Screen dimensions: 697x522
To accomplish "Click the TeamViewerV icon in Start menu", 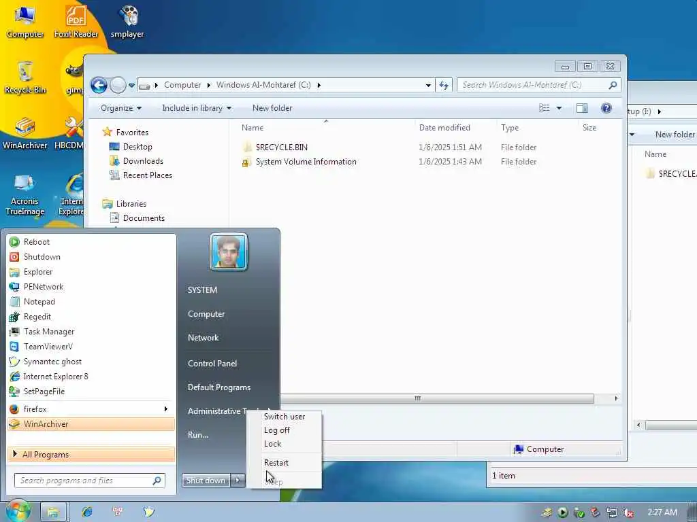I will pyautogui.click(x=14, y=347).
